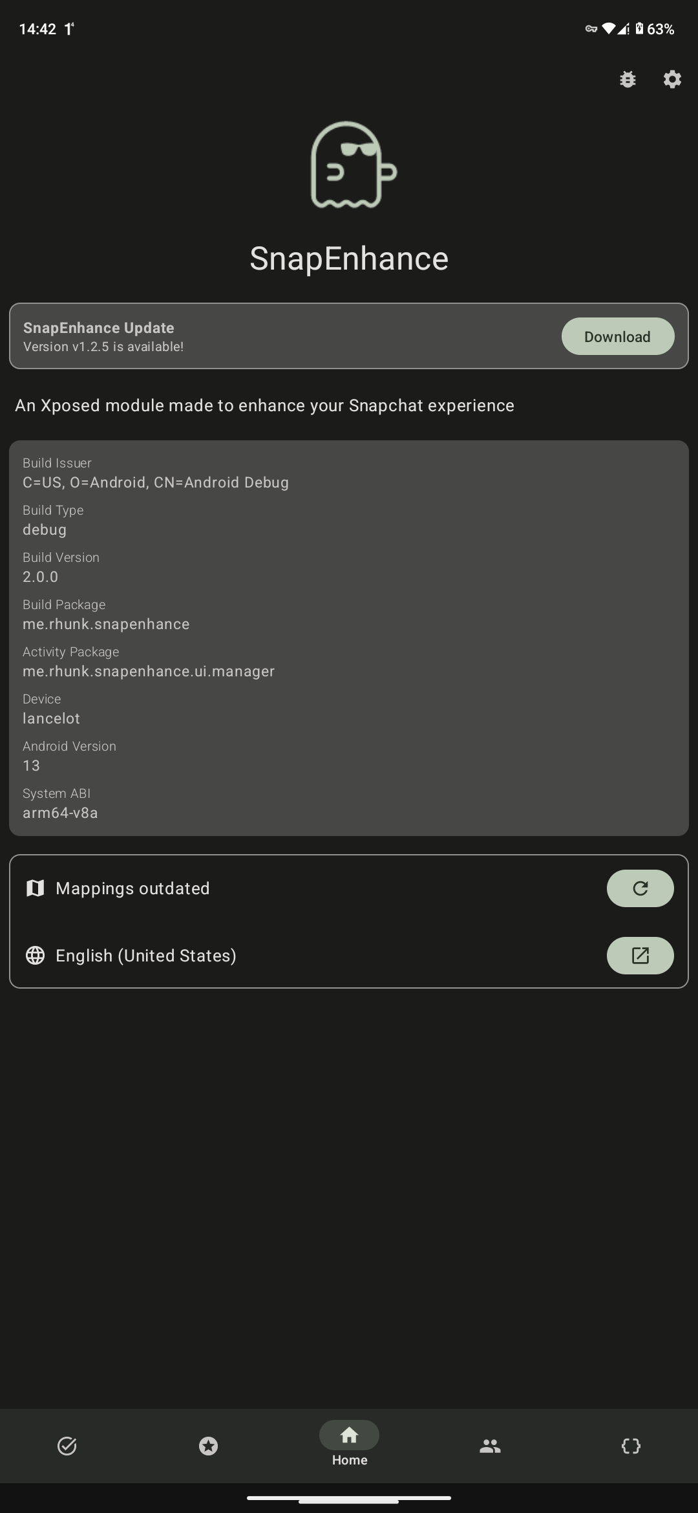Open the people (social) tab
The image size is (698, 1513).
tap(490, 1446)
